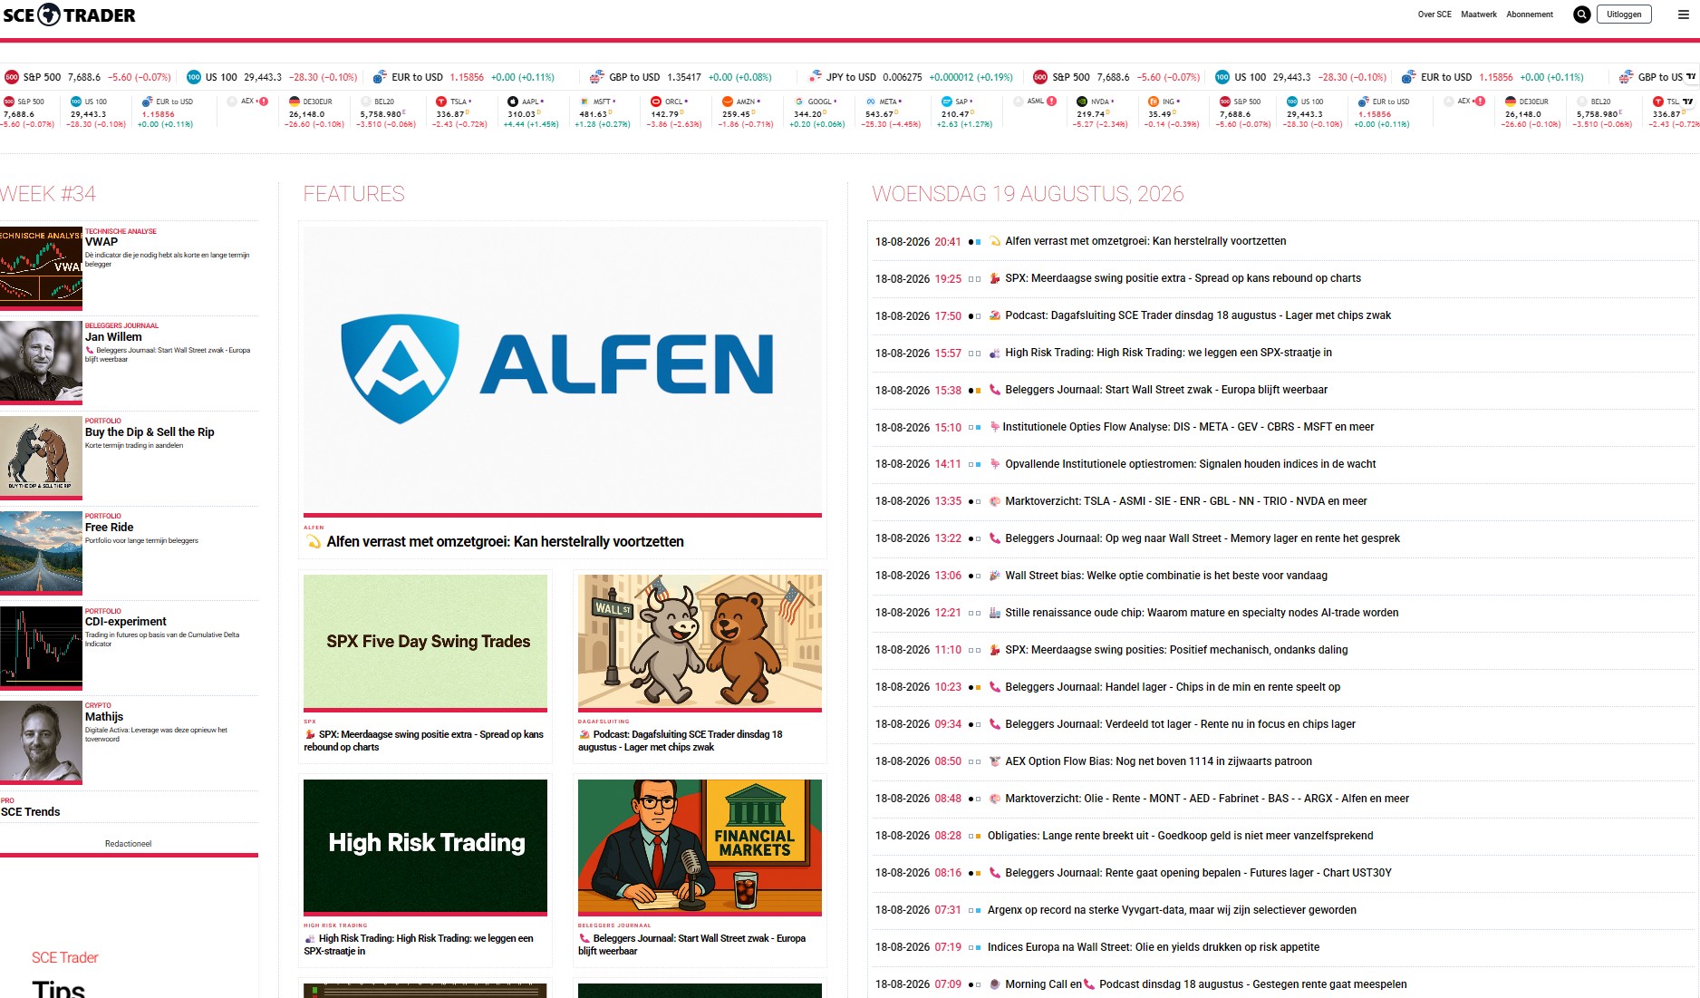Screen dimensions: 1700x998
Task: Click icon beside 'SPX: Meerdaagse swing posities: Positief' row
Action: click(995, 650)
